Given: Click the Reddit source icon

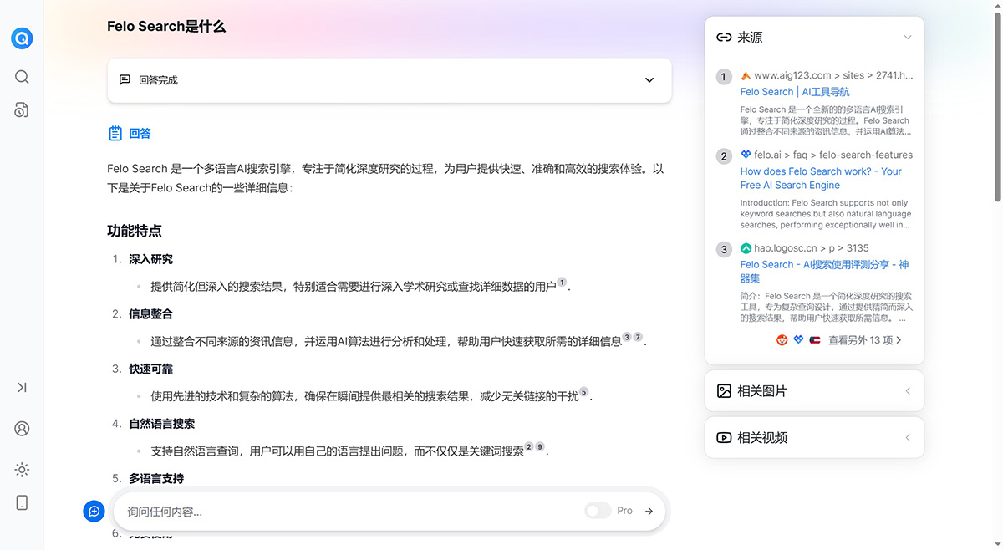Looking at the screenshot, I should click(x=782, y=340).
